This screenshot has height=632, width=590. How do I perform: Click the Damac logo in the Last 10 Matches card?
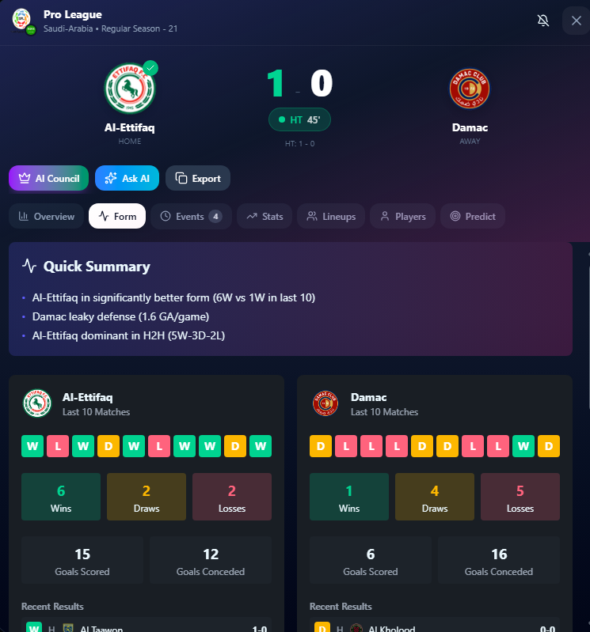(325, 403)
